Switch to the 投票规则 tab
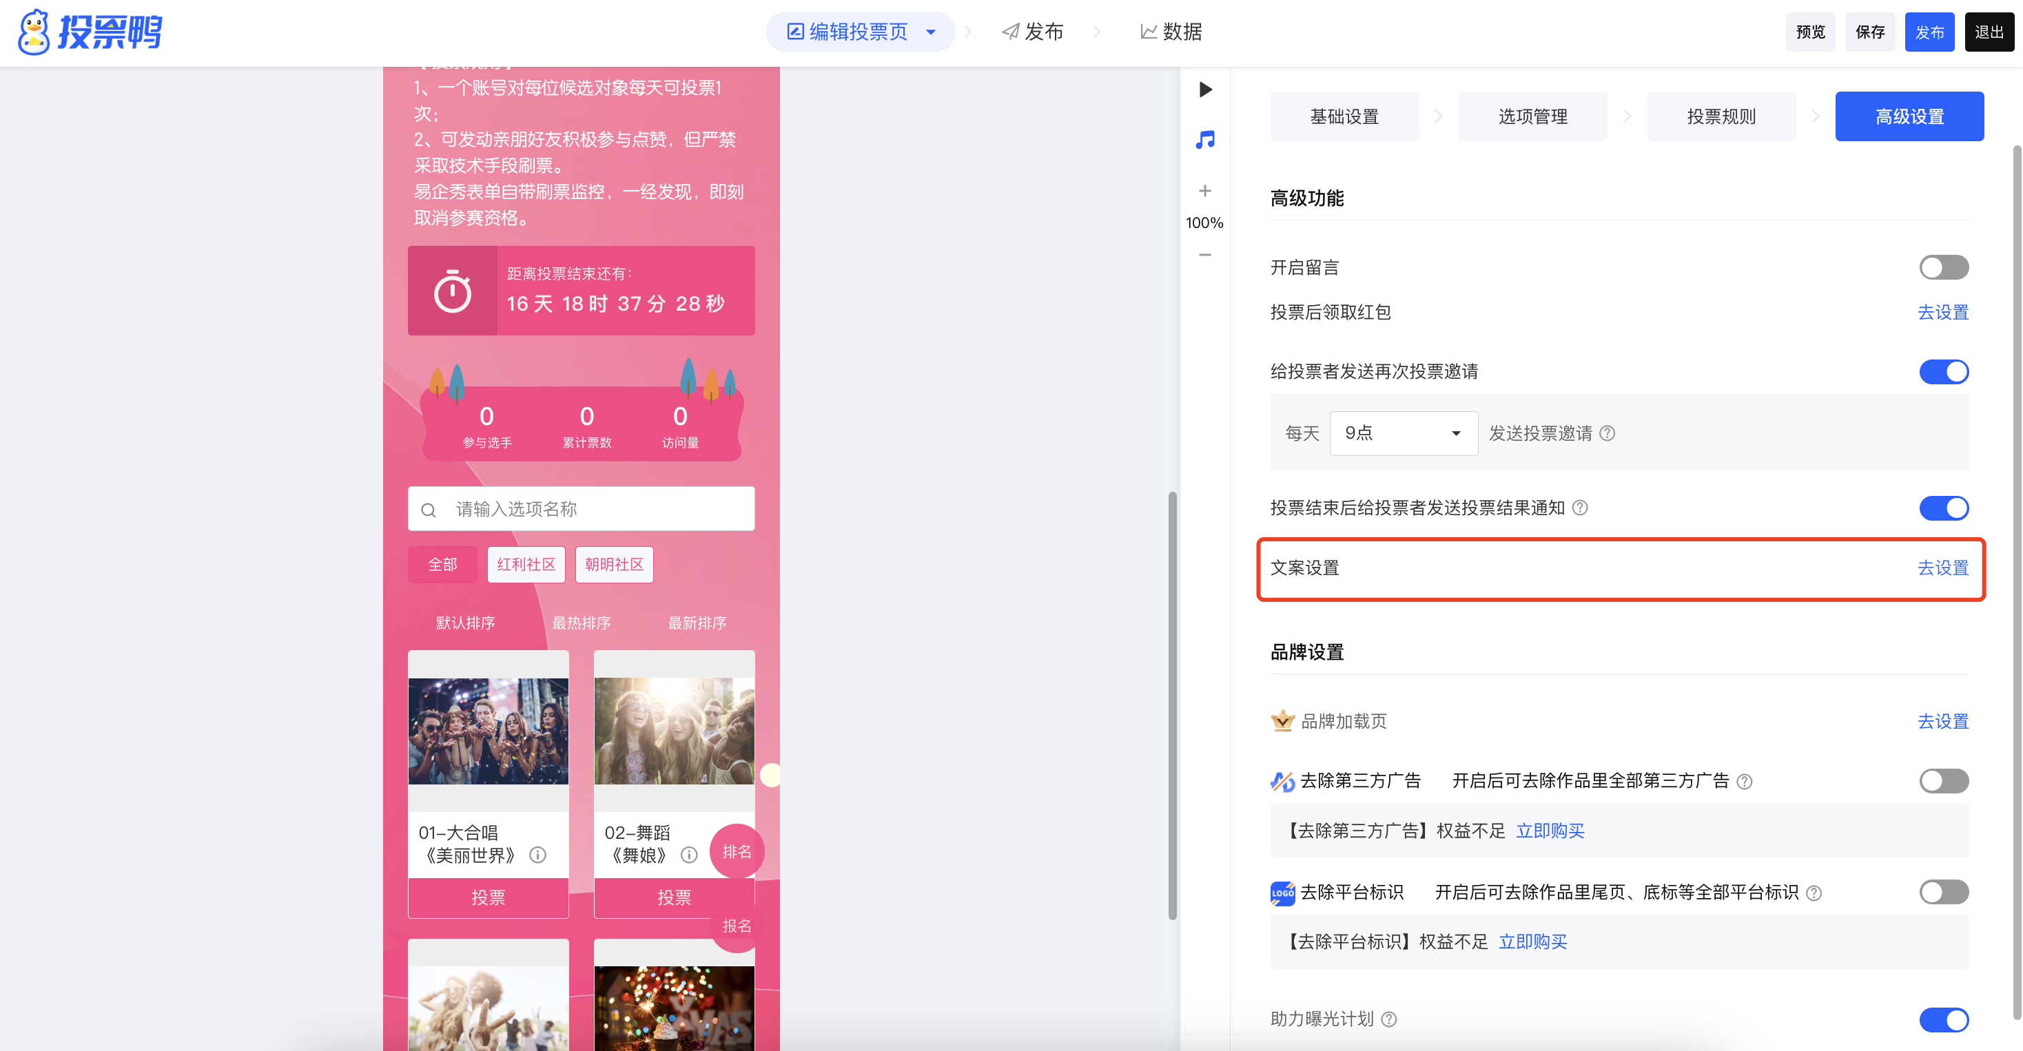This screenshot has width=2023, height=1051. [1721, 117]
